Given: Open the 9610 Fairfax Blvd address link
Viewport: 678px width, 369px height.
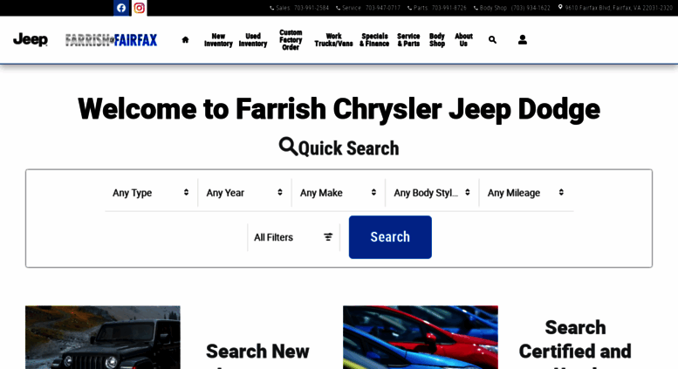Looking at the screenshot, I should coord(619,8).
